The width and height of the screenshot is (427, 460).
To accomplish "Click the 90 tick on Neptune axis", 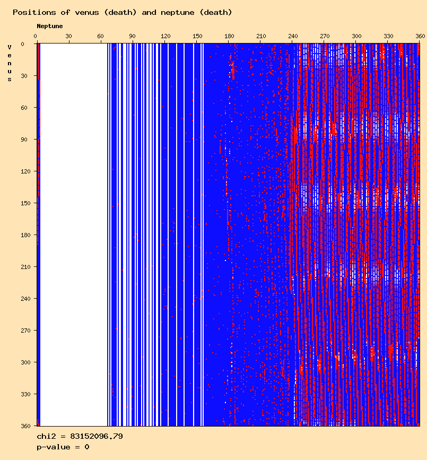I will [x=132, y=36].
